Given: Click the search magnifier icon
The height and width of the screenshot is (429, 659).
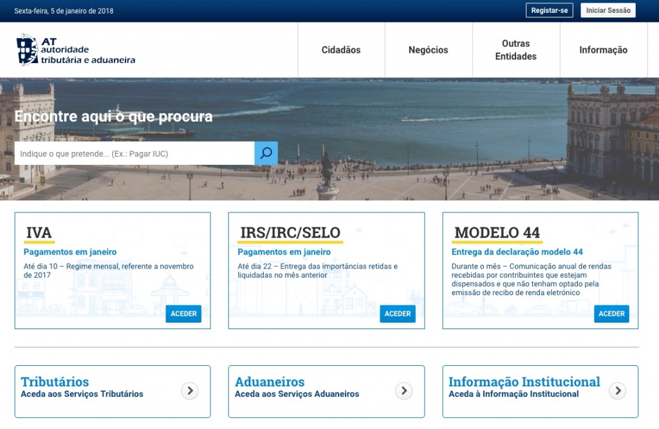Looking at the screenshot, I should 265,153.
